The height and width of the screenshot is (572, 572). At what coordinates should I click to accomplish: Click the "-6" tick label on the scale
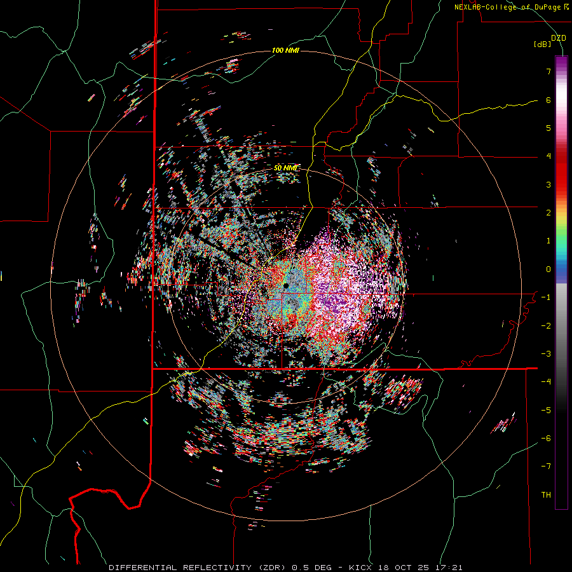pyautogui.click(x=546, y=439)
